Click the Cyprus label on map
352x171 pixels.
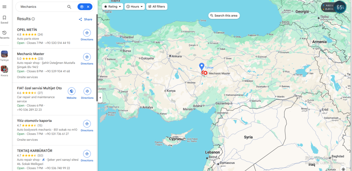click(175, 139)
